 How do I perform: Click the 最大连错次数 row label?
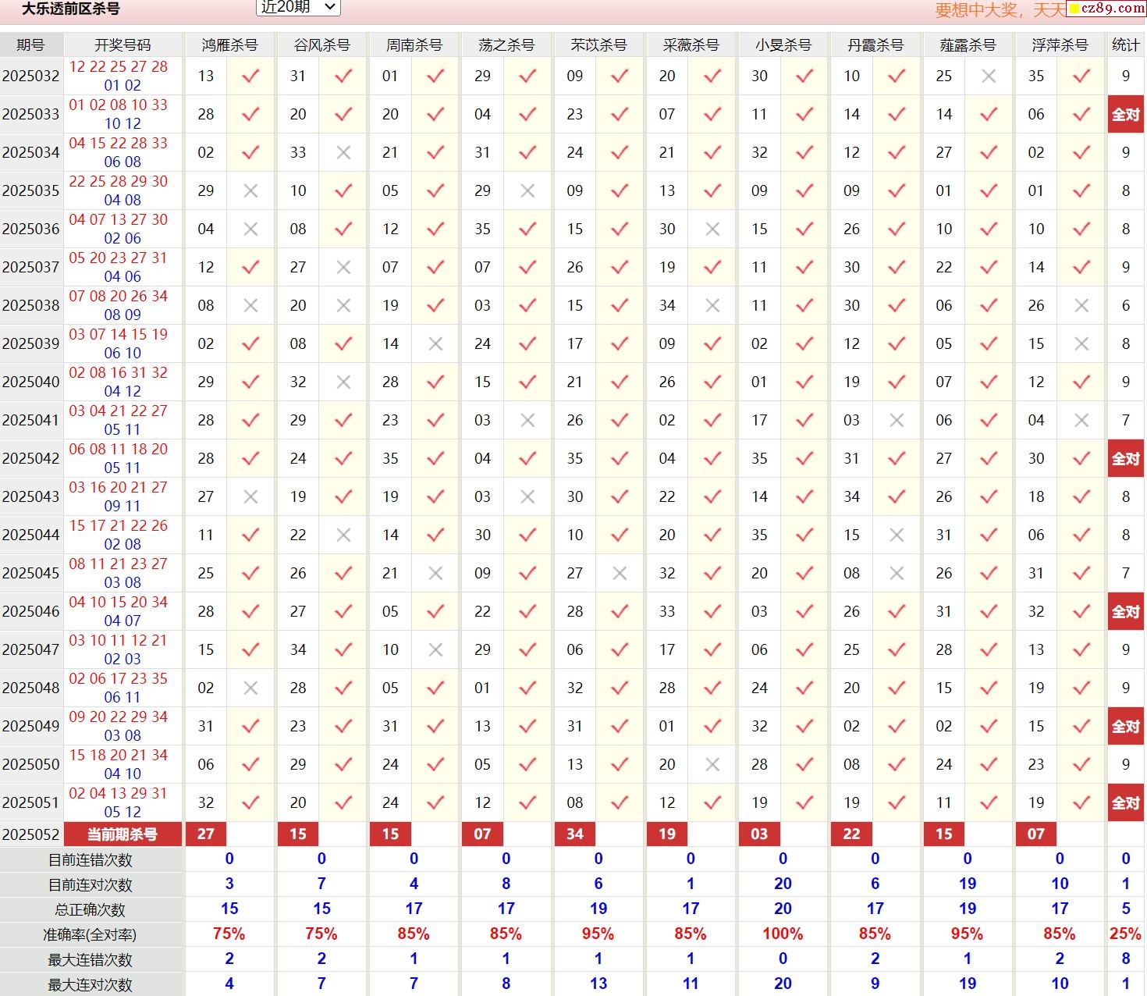(x=91, y=960)
